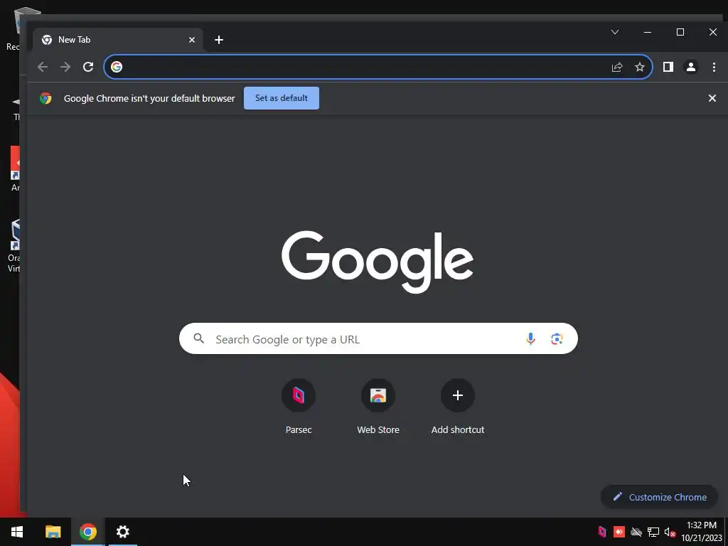728x546 pixels.
Task: Click the Chrome logo in infobar
Action: click(45, 98)
